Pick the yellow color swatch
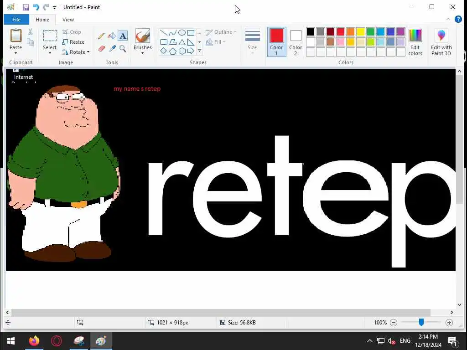Screen dimensions: 467x350 pyautogui.click(x=361, y=32)
